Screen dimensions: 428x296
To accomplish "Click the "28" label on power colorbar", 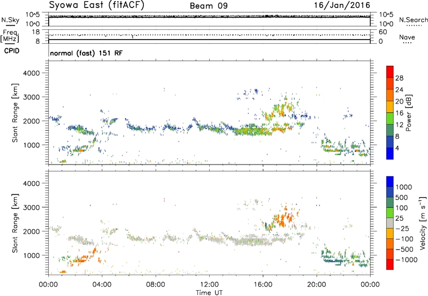I will coord(399,78).
